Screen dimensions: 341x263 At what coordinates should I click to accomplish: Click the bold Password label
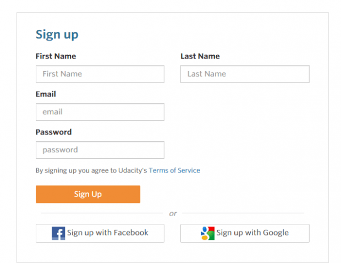point(54,132)
